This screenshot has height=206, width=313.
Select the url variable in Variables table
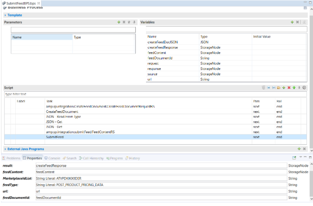point(226,79)
